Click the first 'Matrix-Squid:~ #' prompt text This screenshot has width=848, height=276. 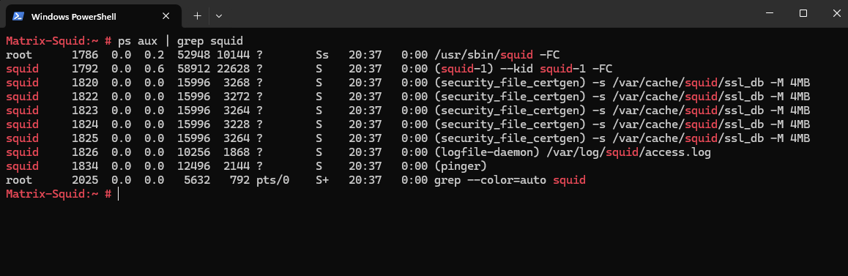pyautogui.click(x=59, y=41)
